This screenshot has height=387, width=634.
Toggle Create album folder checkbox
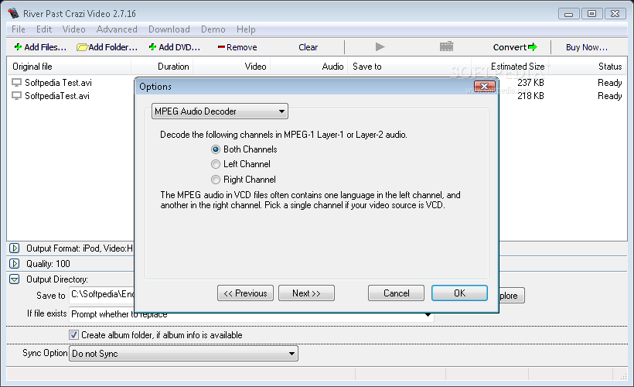pos(73,335)
